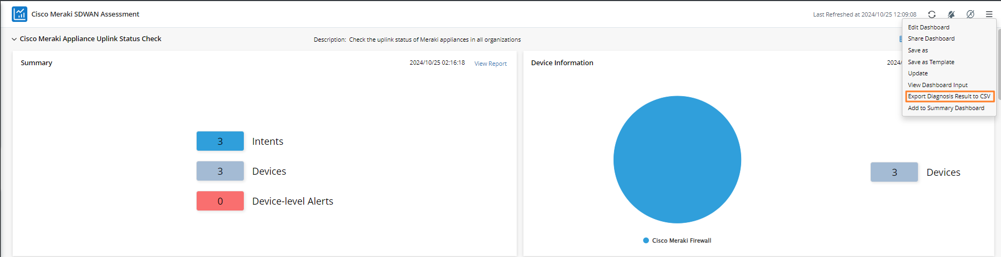
Task: Choose Add to Summary Dashboard
Action: [946, 108]
